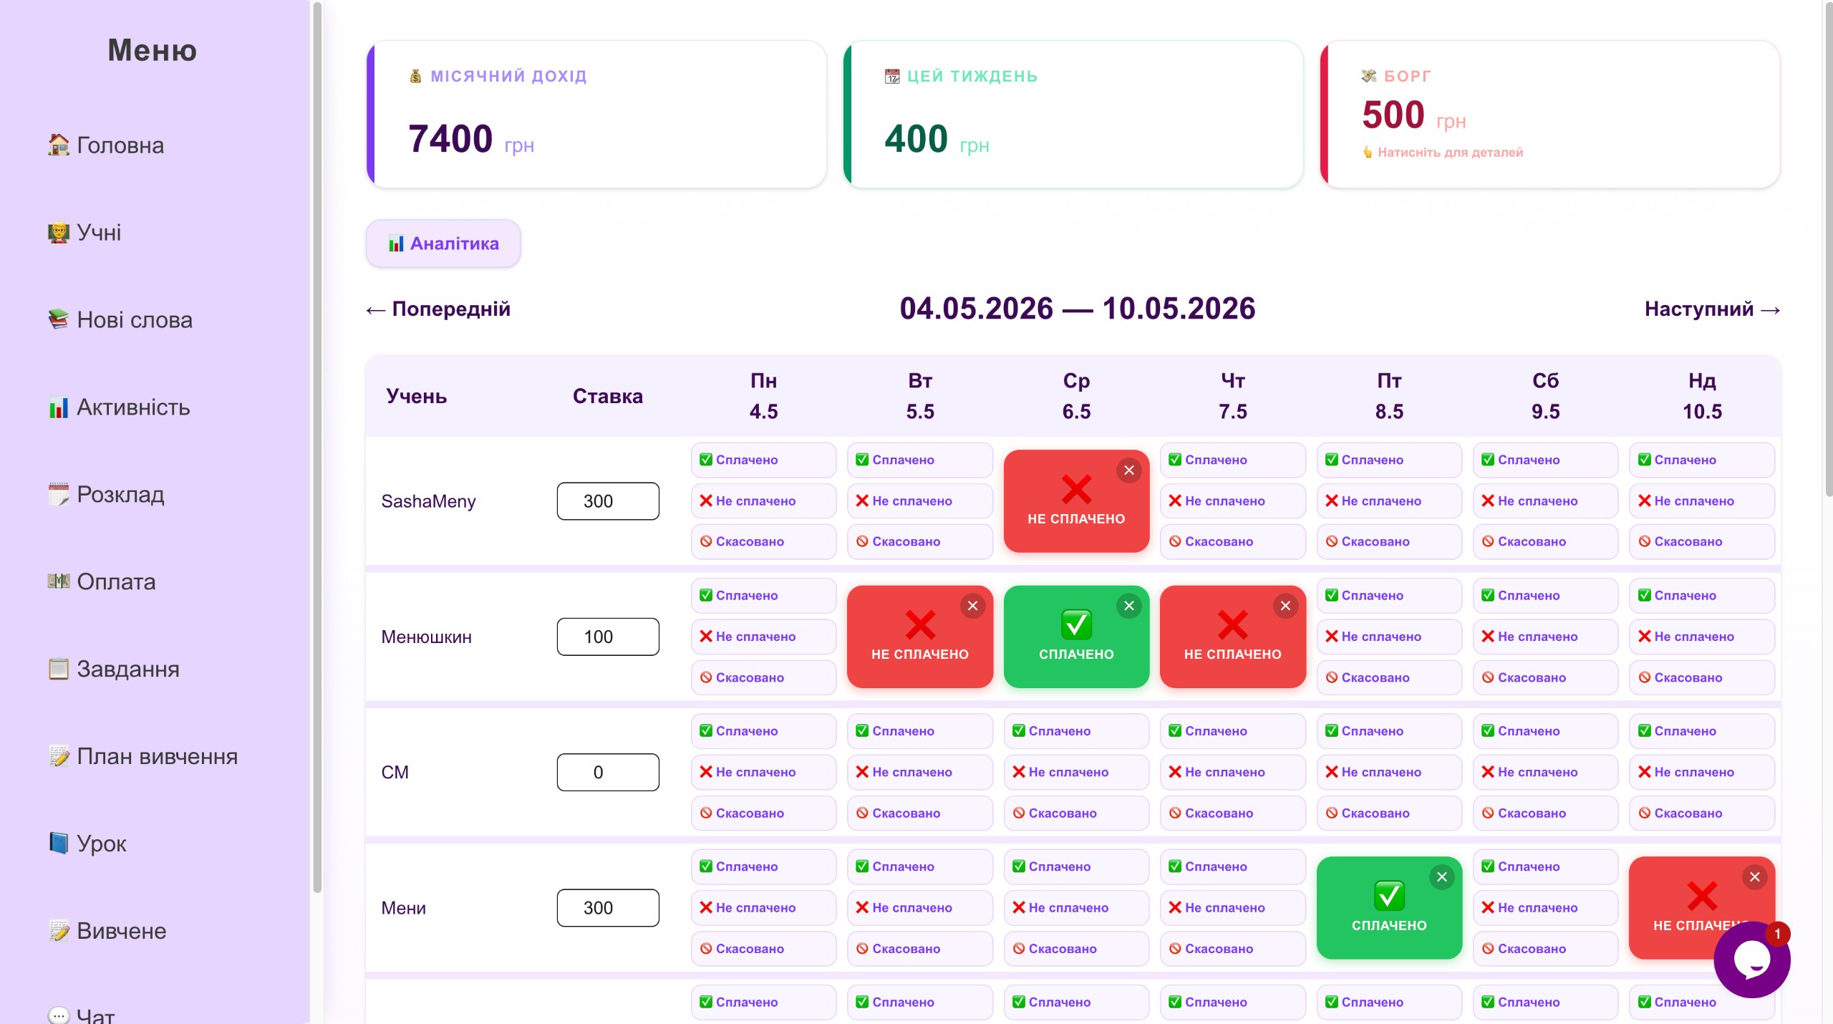Set СМ's Wednesday lesson to Не сплачено
Screen dimensions: 1833x1024
click(x=1076, y=772)
